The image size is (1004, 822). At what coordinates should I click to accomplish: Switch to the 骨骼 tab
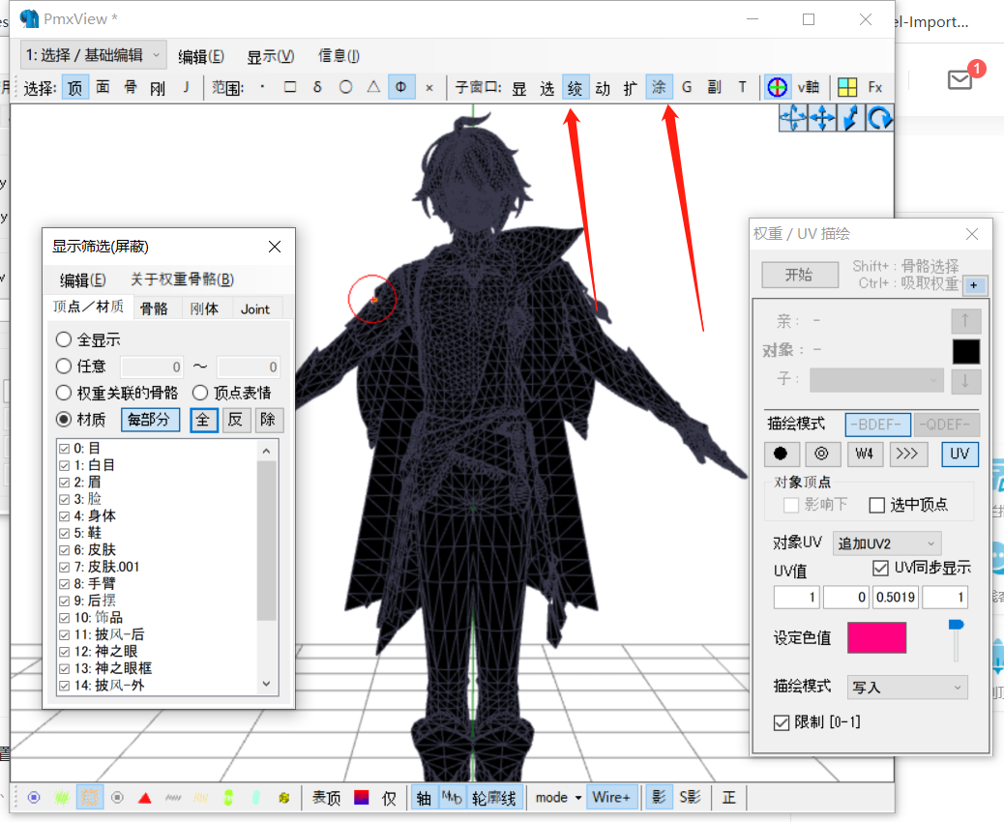pyautogui.click(x=154, y=309)
